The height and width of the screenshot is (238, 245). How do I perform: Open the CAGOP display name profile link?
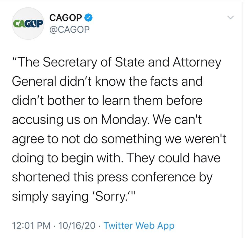click(66, 18)
